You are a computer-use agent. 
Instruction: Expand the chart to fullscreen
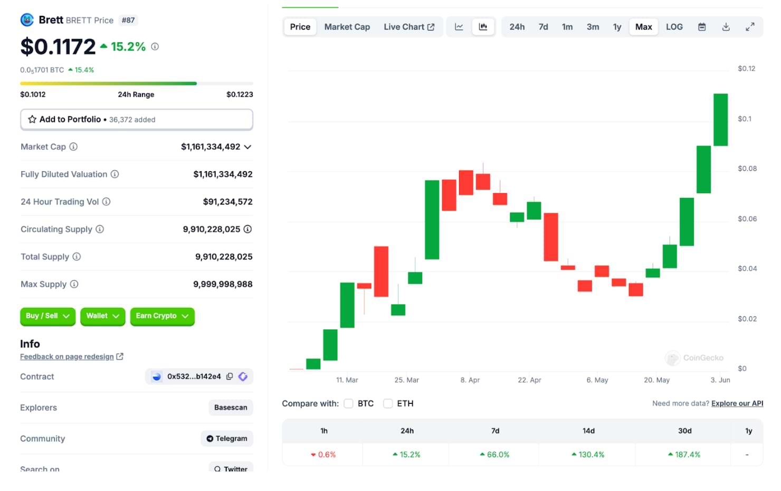point(750,27)
